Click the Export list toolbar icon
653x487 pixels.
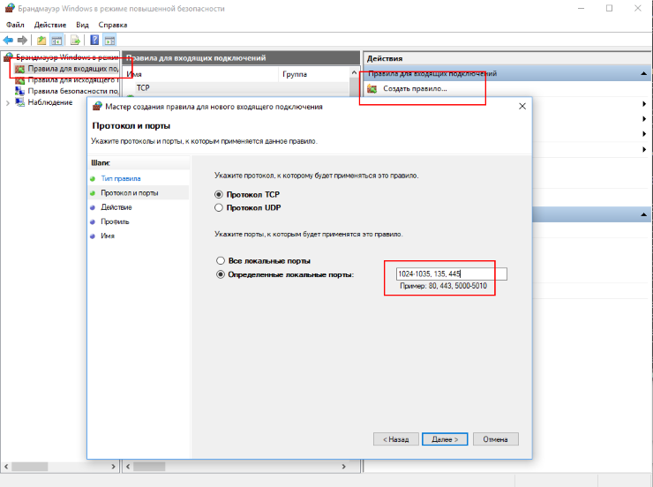point(75,41)
